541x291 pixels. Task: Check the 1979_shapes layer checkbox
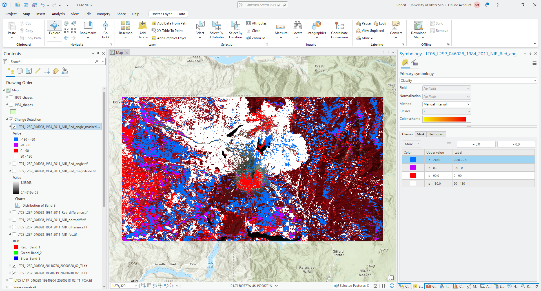(11, 98)
